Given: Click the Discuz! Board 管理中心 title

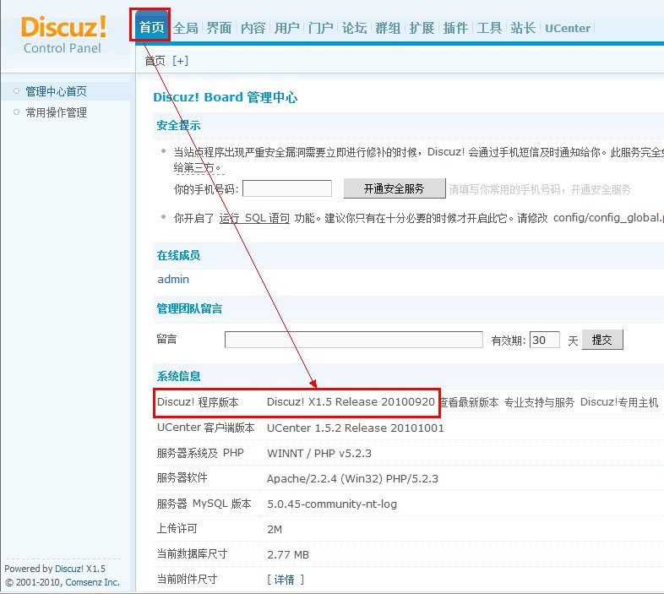Looking at the screenshot, I should coord(226,97).
